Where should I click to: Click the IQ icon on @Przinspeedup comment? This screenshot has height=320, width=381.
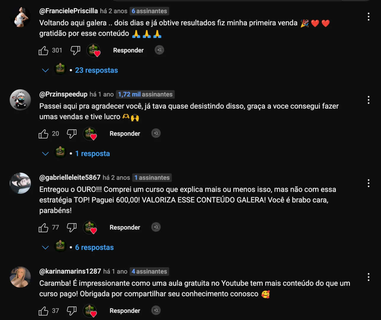(156, 133)
